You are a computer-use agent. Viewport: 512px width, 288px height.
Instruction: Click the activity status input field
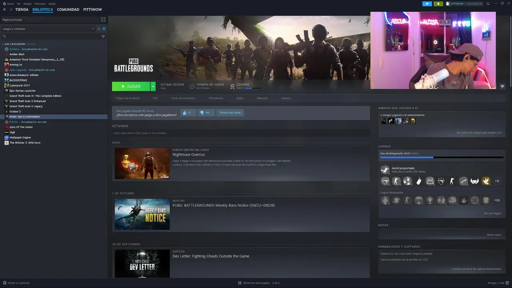point(241,133)
